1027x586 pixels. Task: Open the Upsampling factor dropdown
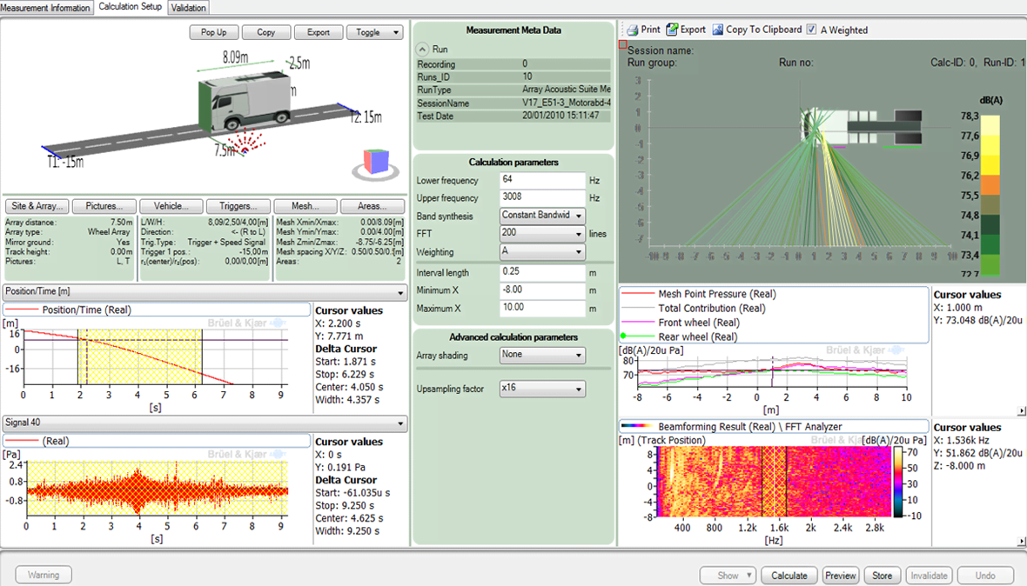tap(577, 389)
